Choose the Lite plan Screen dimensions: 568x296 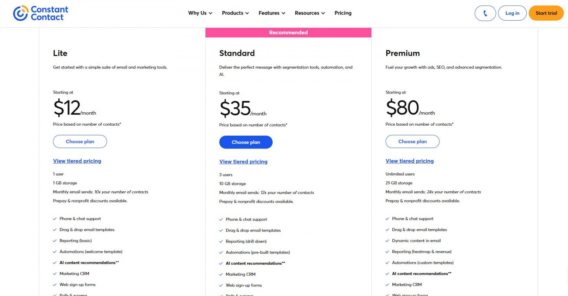coord(80,142)
